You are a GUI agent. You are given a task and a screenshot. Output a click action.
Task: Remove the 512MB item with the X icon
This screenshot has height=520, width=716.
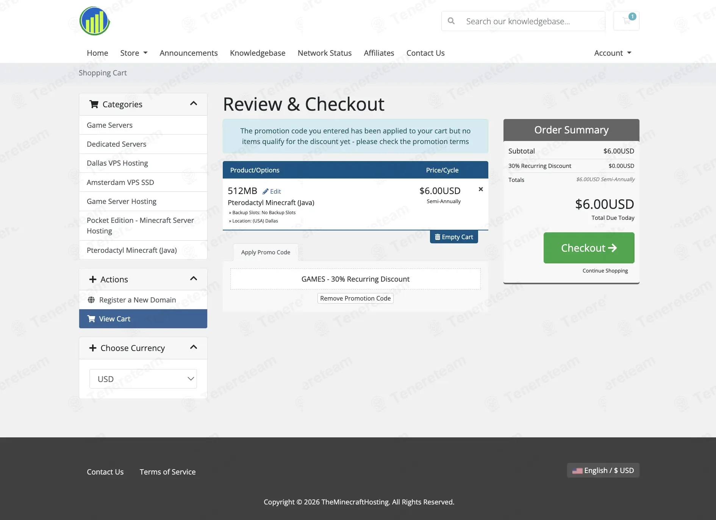click(481, 189)
